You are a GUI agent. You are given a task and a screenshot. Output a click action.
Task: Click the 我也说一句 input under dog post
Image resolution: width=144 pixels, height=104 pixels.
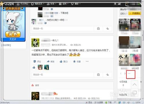[x=63, y=75]
